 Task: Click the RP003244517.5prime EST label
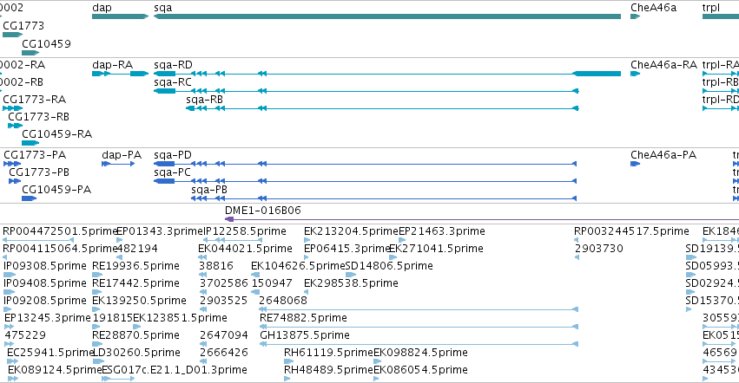coord(631,231)
